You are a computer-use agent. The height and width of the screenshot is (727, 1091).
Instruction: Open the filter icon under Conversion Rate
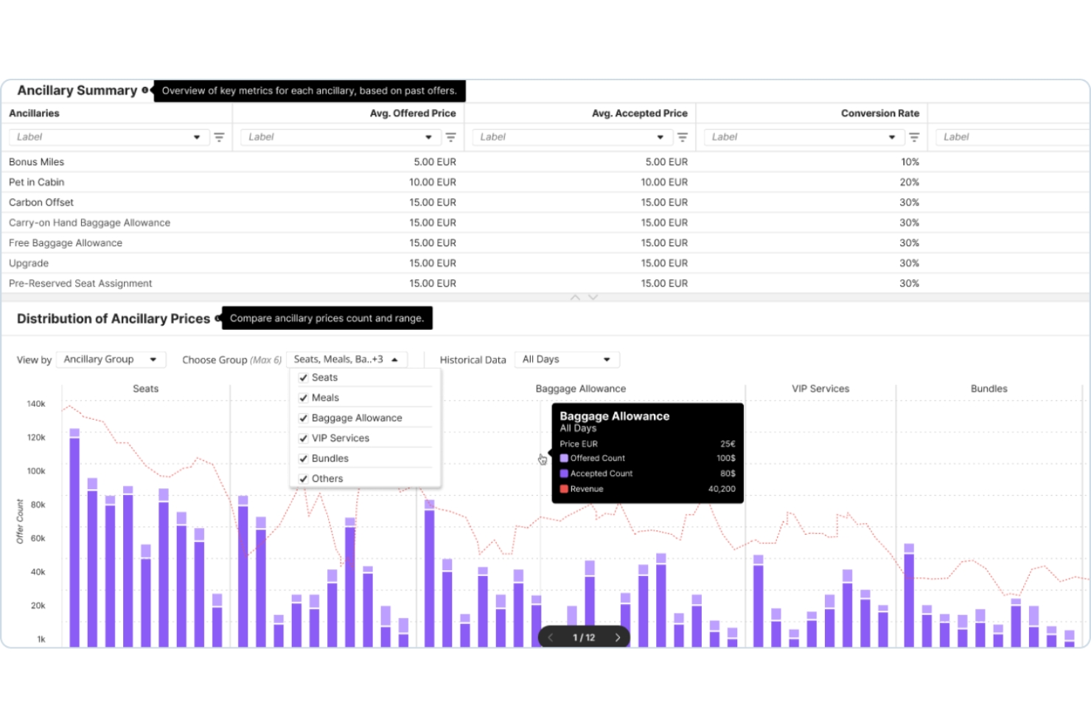[x=914, y=137]
